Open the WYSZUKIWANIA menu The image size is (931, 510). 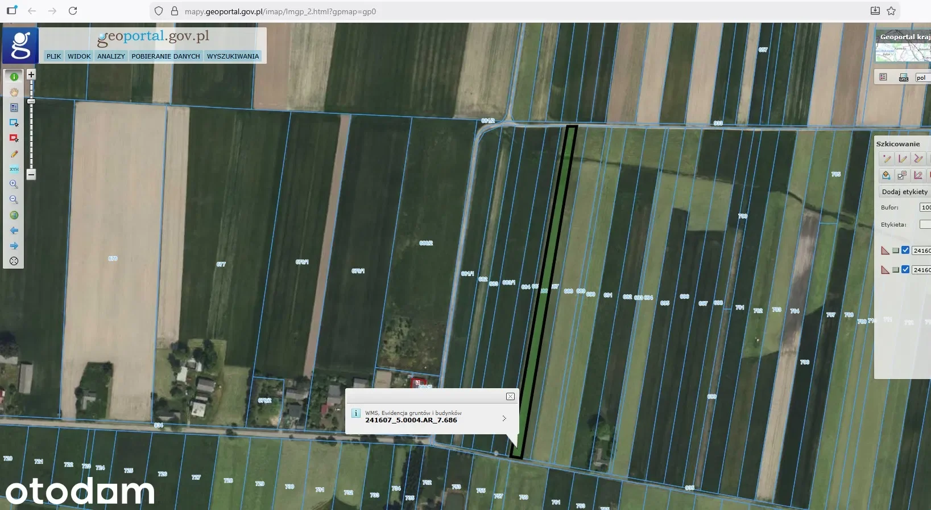click(233, 56)
